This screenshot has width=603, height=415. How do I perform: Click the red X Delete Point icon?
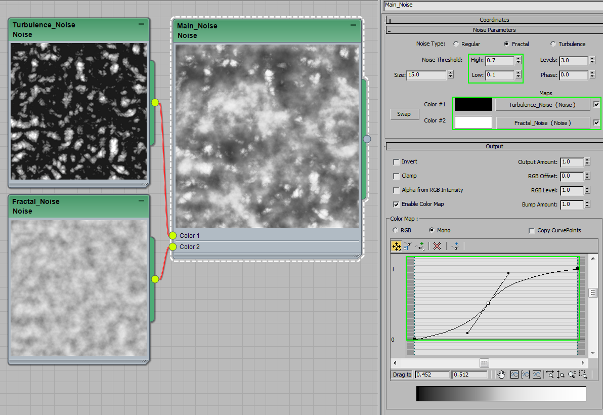coord(437,246)
